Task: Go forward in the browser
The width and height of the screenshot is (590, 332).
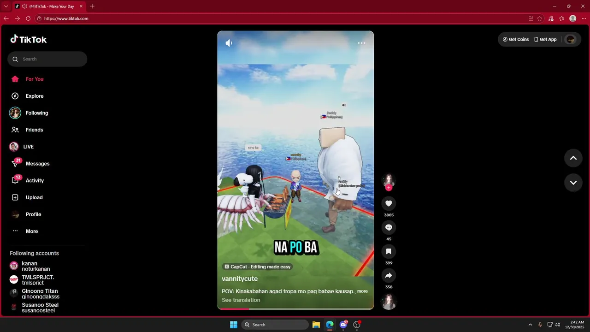Action: [x=17, y=18]
